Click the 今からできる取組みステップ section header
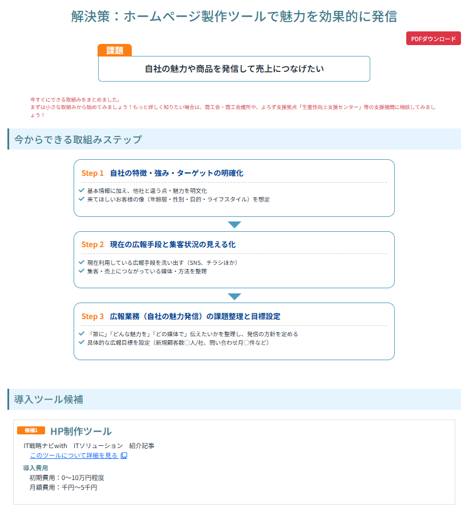Viewport: 469px width, 520px height. (x=78, y=139)
